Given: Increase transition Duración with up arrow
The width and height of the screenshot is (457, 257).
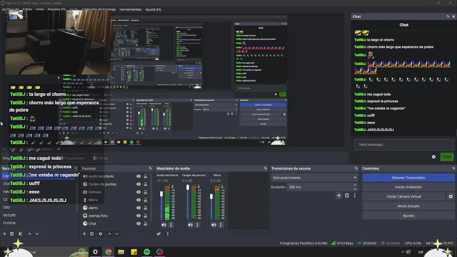Looking at the screenshot, I should [355, 185].
